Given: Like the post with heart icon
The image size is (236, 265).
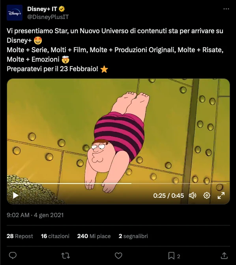Looking at the screenshot, I should 118,256.
